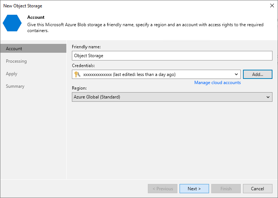Viewport: 278px width, 198px height.
Task: Go to the Processing step
Action: pyautogui.click(x=16, y=61)
